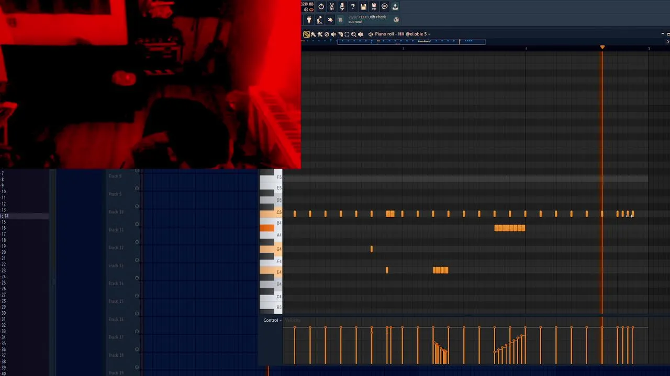This screenshot has height=376, width=670.
Task: Click the scissors audio editor icon in top toolbar
Action: (x=332, y=6)
